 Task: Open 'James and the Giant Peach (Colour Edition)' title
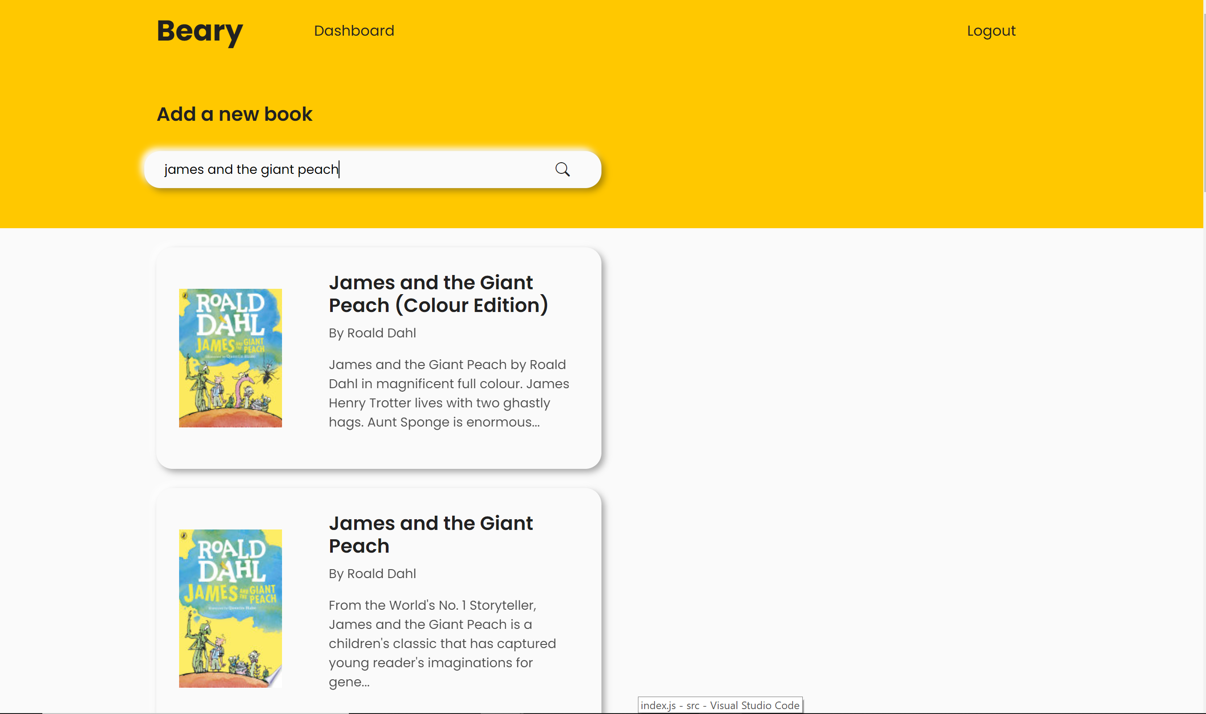click(x=437, y=294)
